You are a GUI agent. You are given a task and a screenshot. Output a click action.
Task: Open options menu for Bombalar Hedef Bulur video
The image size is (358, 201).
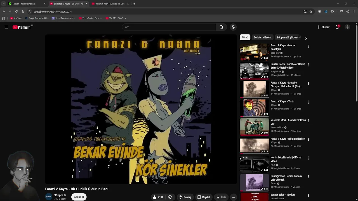click(308, 65)
